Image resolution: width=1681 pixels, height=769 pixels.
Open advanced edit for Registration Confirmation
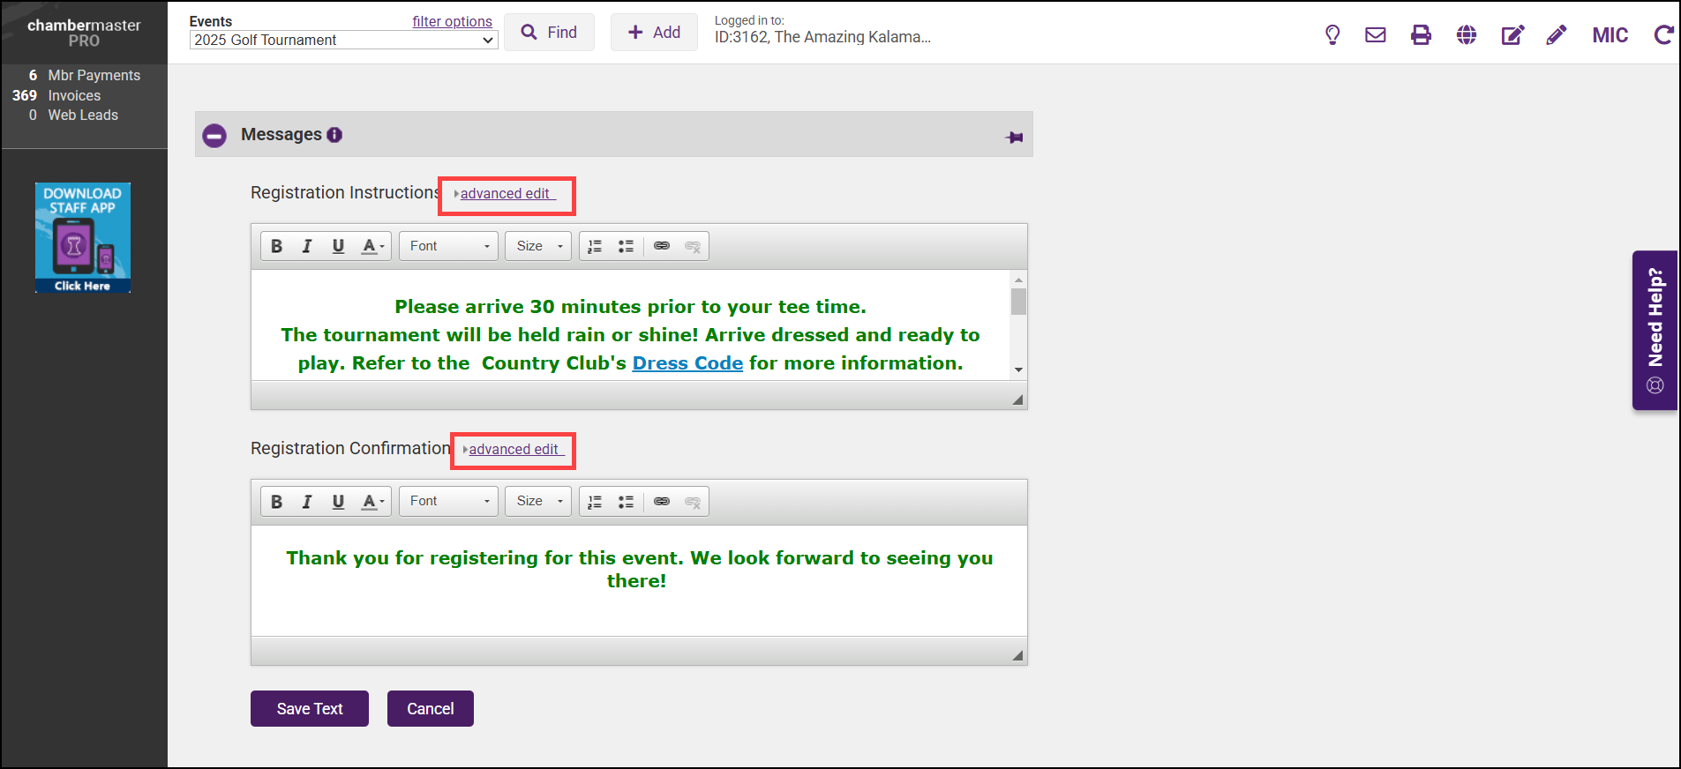514,450
